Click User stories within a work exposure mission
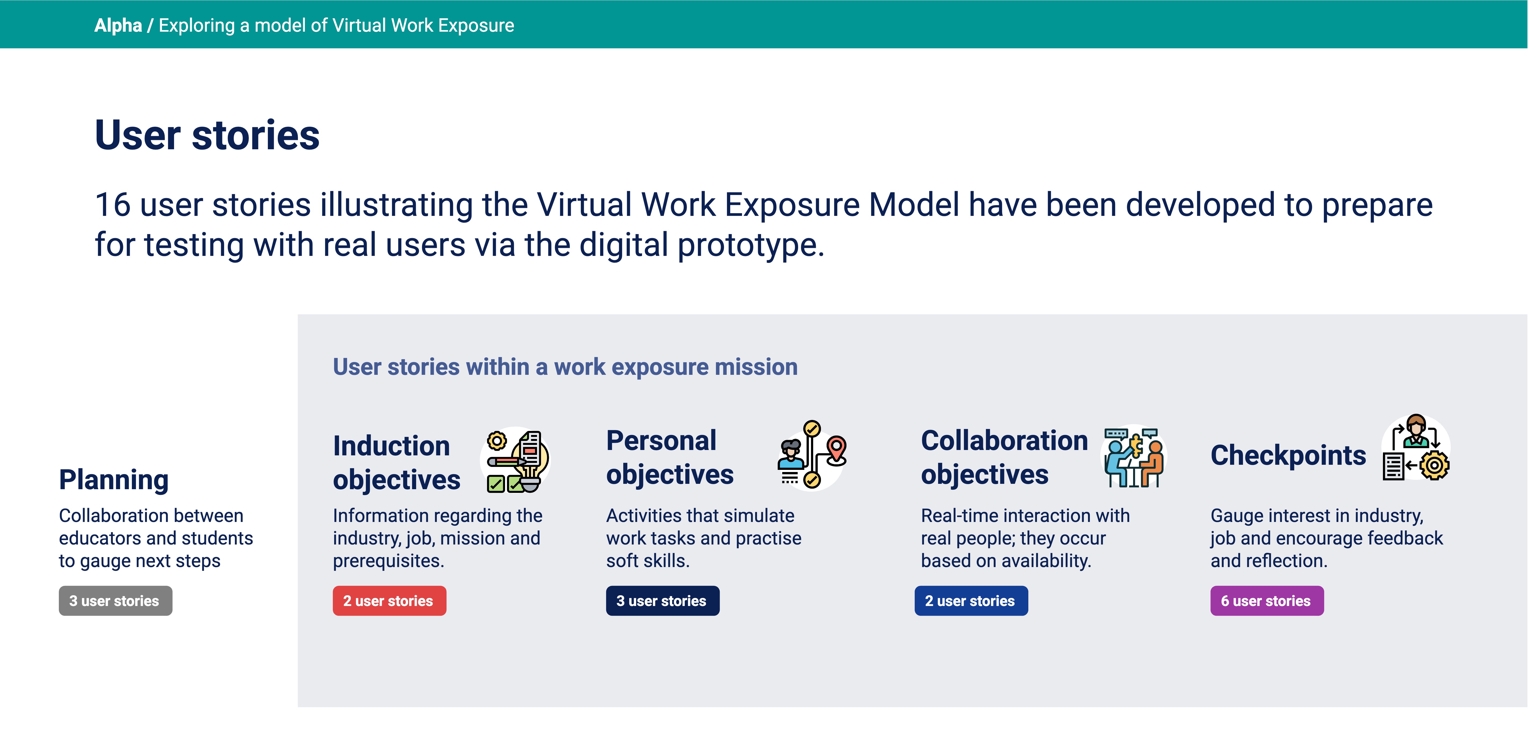Image resolution: width=1528 pixels, height=755 pixels. (x=565, y=367)
